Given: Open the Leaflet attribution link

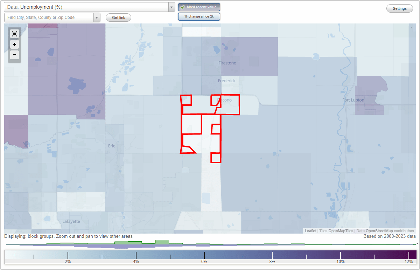Looking at the screenshot, I should (x=310, y=231).
